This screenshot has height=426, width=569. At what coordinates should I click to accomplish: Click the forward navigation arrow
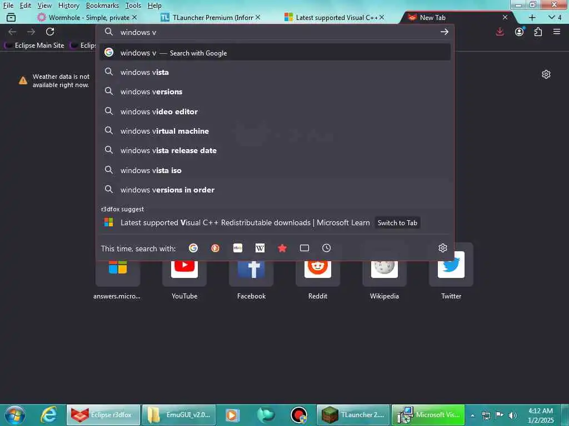(x=31, y=32)
